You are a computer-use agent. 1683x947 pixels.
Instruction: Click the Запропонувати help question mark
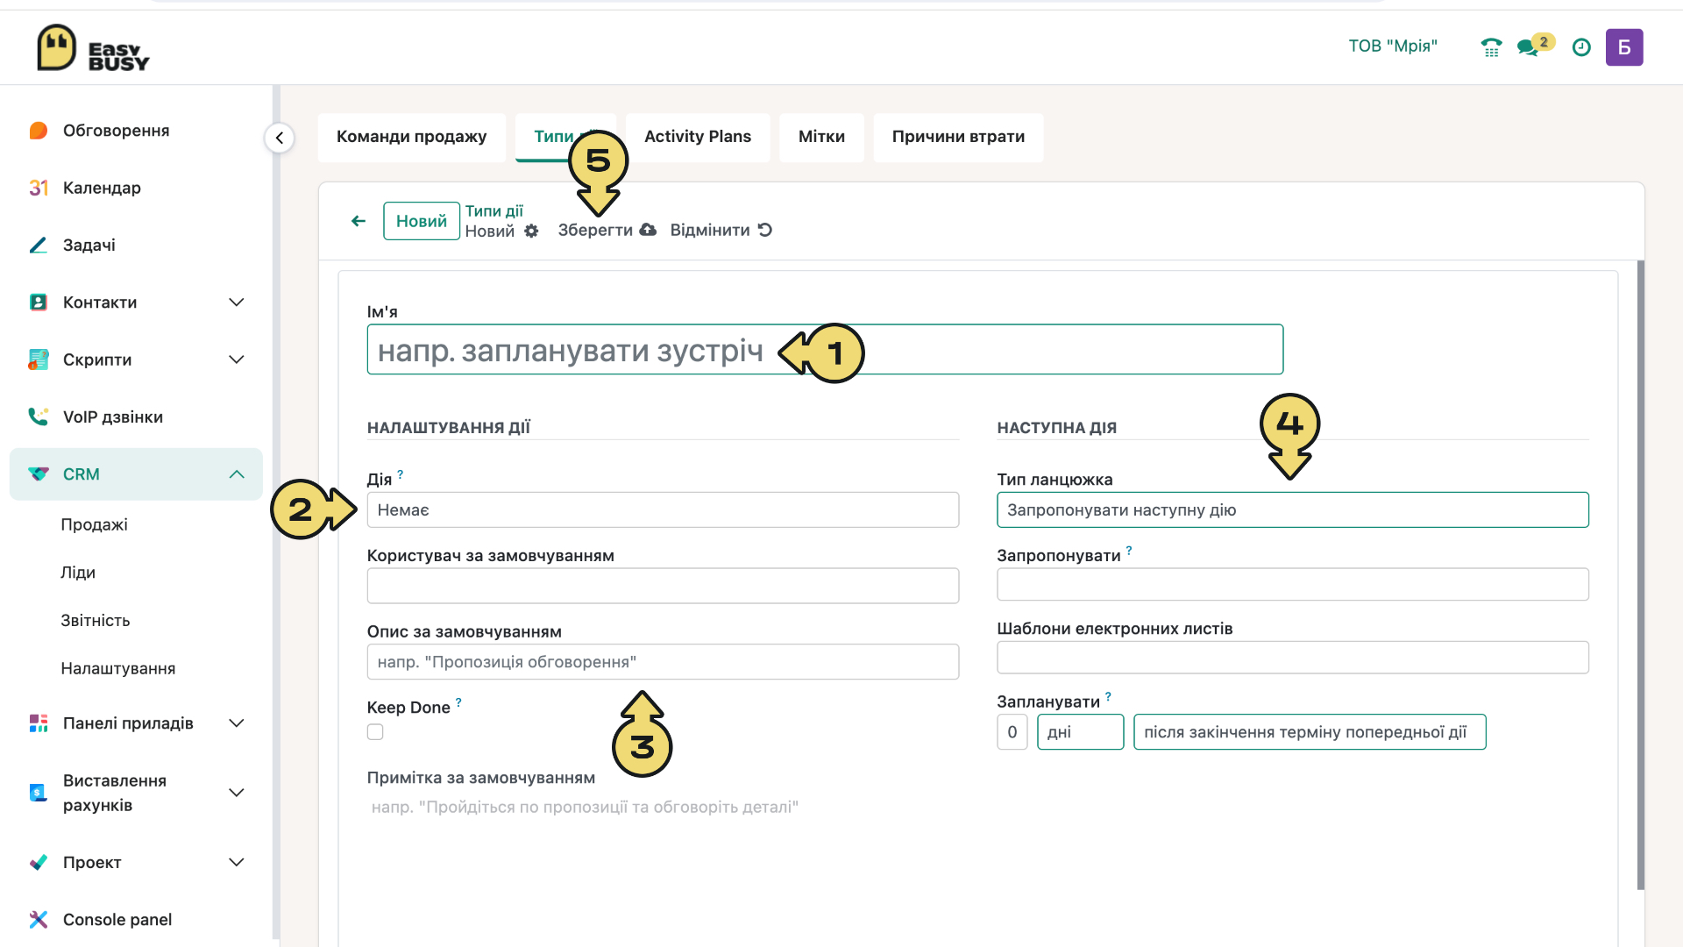point(1129,551)
